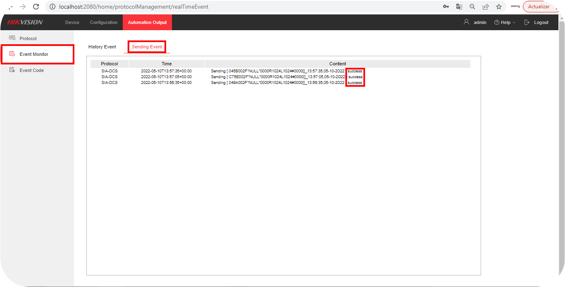Click the Actualizar browser update button
Viewport: 565px width, 287px height.
(539, 7)
